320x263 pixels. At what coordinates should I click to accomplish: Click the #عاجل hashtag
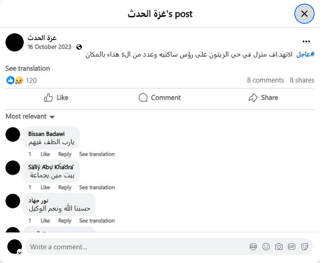click(305, 55)
